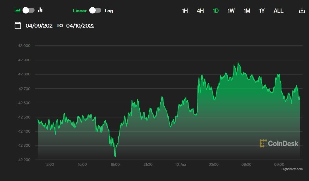Toggle the Linear/Log scale switch
This screenshot has width=309, height=181.
click(95, 11)
